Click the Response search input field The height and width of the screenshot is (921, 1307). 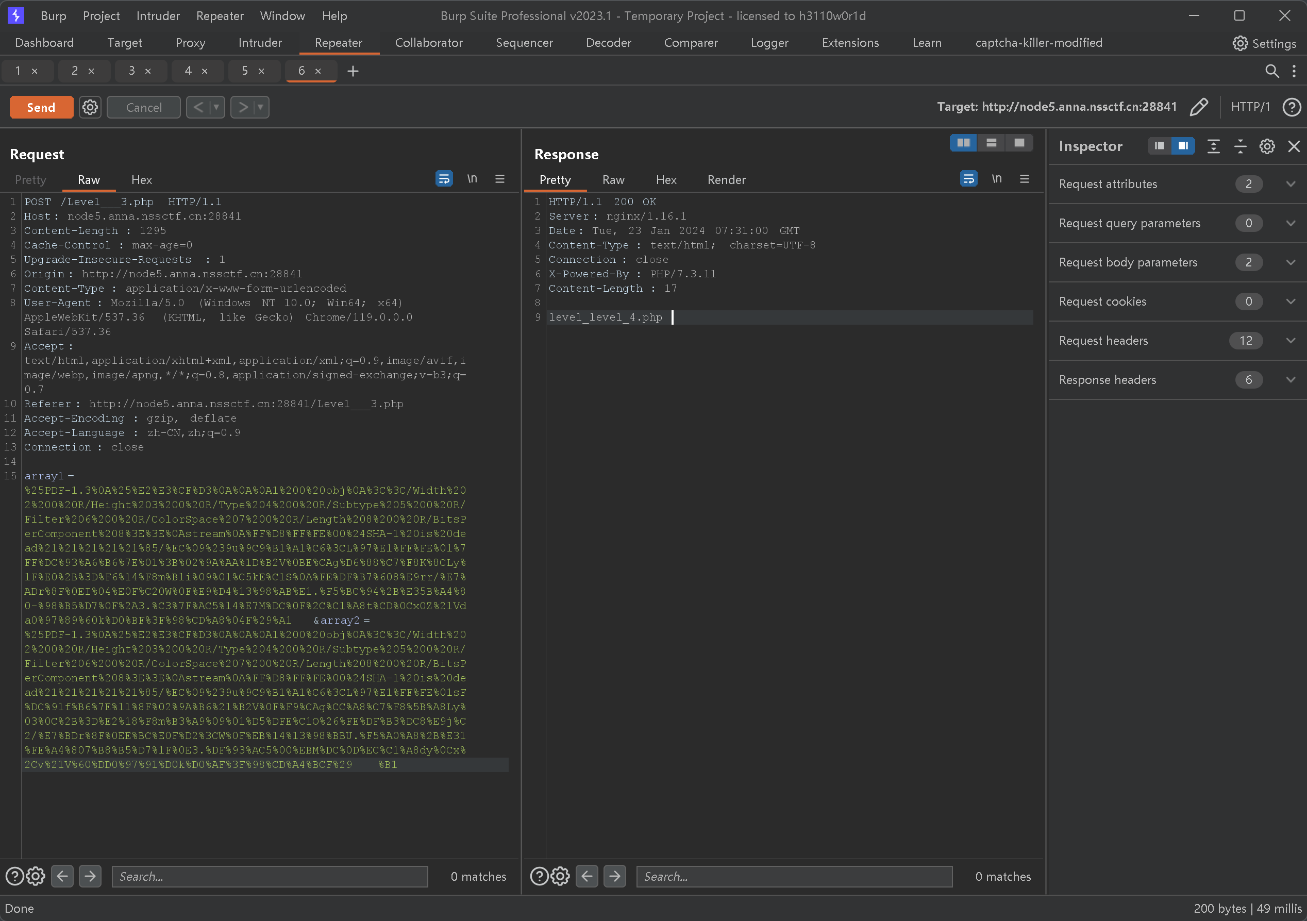(794, 877)
